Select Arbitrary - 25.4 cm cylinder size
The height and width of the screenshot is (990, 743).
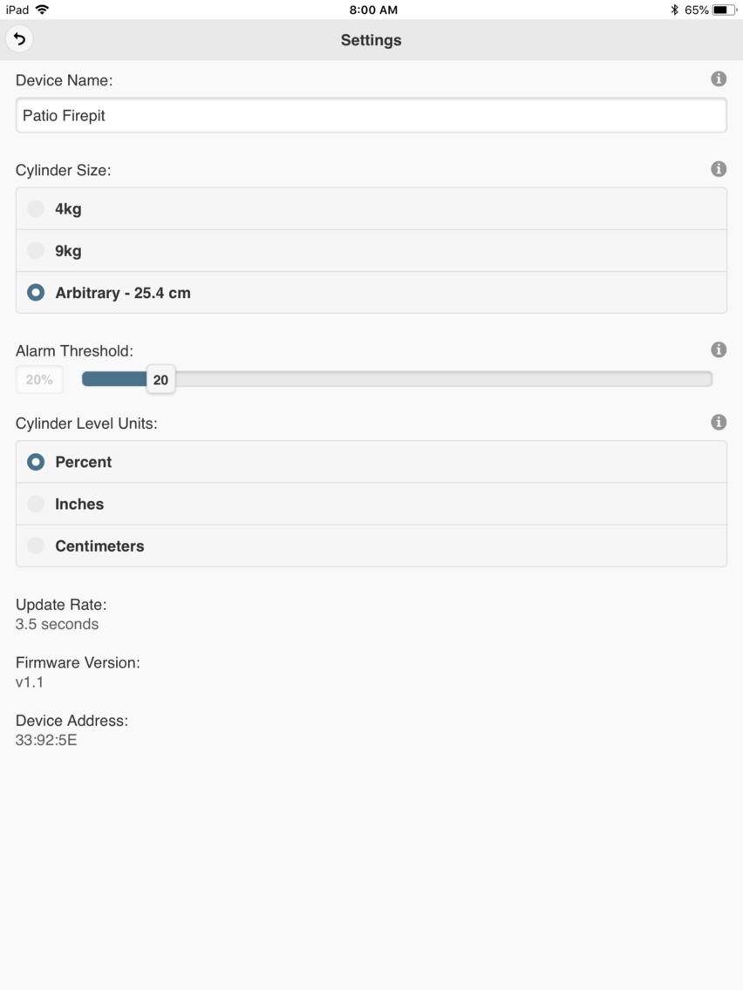[x=371, y=292]
